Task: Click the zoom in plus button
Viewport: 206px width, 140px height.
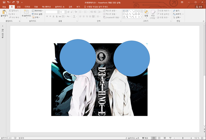Action: coord(191,138)
